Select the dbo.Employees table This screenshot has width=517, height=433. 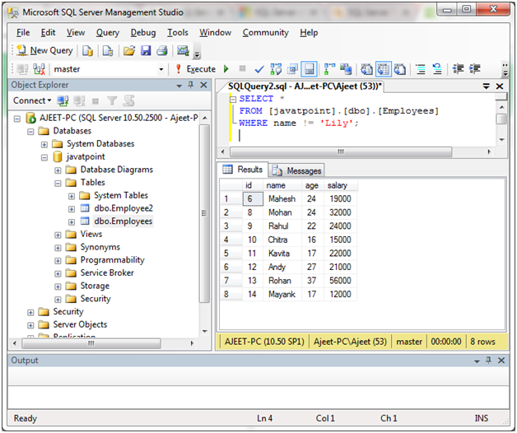pos(123,221)
